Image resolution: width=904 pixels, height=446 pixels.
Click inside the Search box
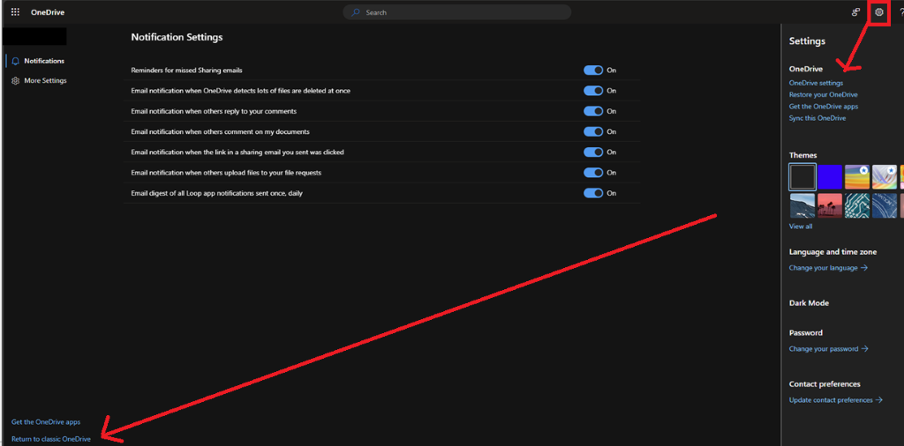(457, 12)
